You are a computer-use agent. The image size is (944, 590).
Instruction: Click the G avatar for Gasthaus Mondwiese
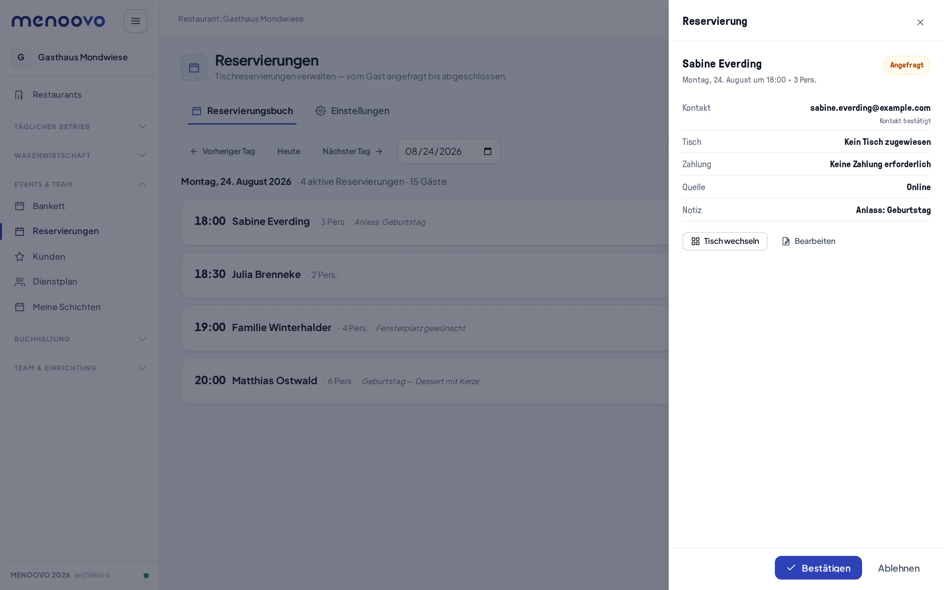(21, 57)
